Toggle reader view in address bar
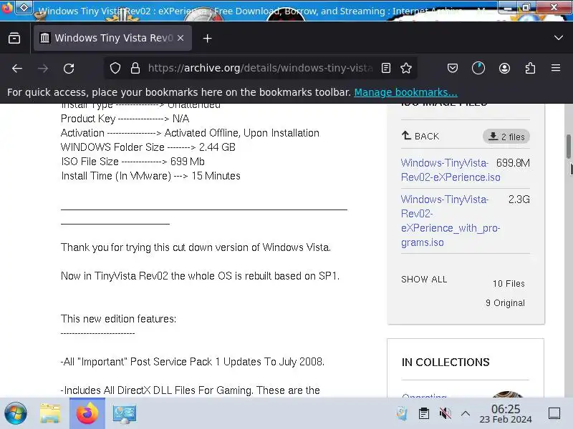The image size is (573, 429). pos(386,68)
